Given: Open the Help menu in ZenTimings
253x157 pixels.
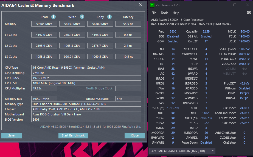Looking at the screenshot, I should point(176,13).
